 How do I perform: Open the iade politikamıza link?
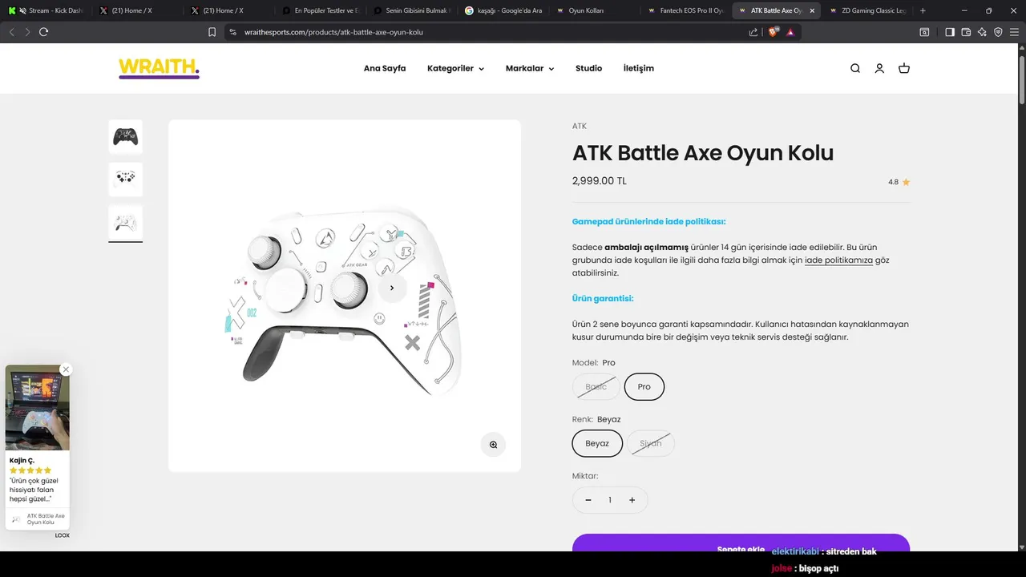838,260
